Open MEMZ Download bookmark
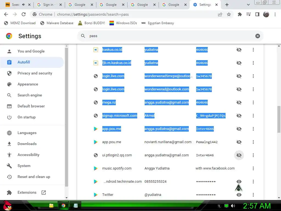Screen dimensions: 281x211 (20, 23)
